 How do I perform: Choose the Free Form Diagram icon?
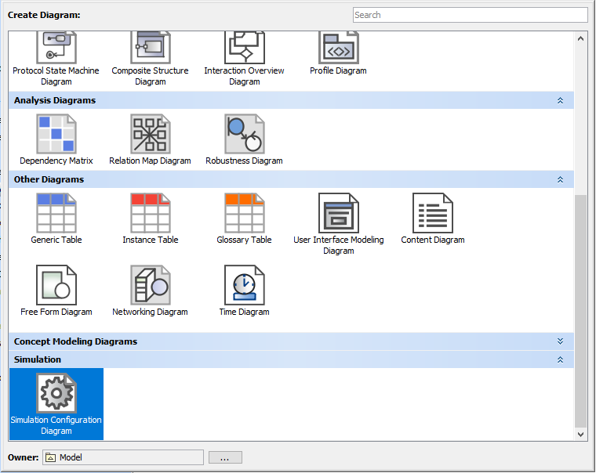56,285
